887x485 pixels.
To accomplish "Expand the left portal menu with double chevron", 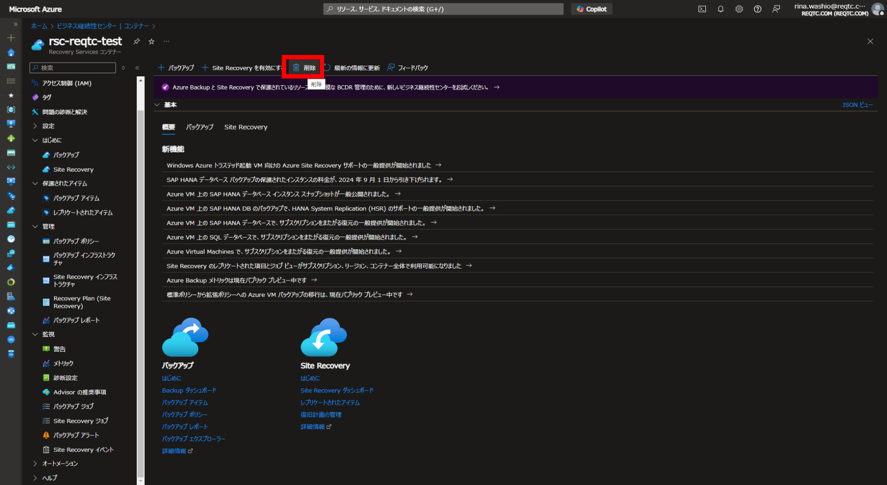I will (15, 24).
